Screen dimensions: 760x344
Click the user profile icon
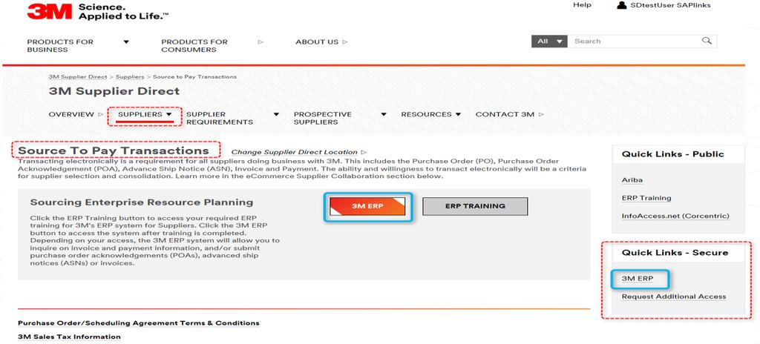621,5
